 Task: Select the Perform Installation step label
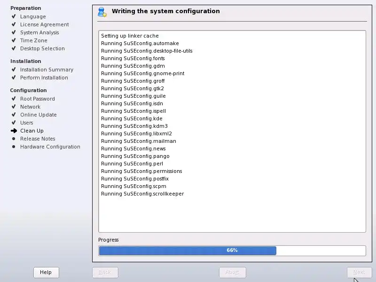click(44, 78)
